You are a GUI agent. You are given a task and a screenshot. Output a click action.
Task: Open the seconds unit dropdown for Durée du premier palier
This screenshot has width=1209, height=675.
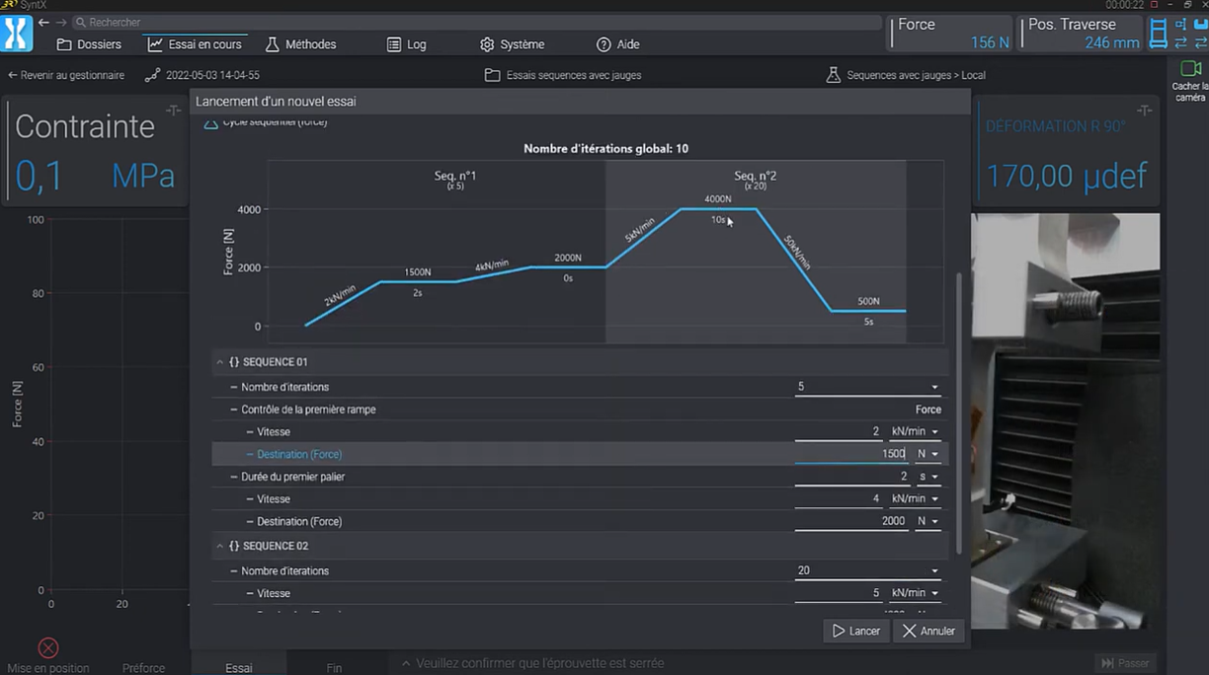pyautogui.click(x=927, y=477)
